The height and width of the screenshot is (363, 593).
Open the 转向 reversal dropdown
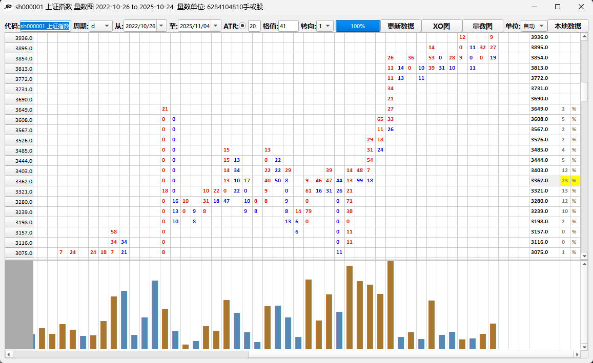tap(328, 26)
